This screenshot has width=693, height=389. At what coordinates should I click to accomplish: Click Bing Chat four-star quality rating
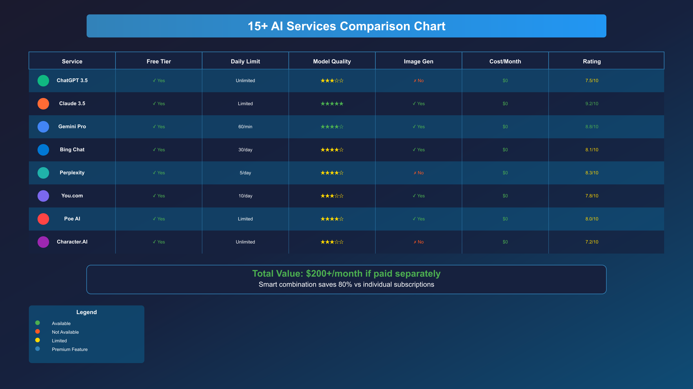pos(332,150)
